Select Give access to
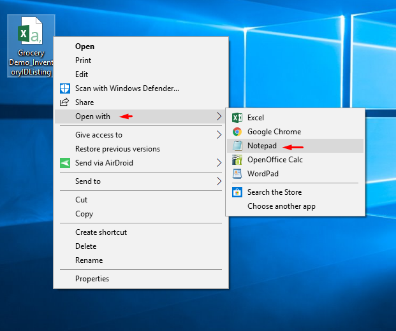The height and width of the screenshot is (331, 396). click(141, 135)
